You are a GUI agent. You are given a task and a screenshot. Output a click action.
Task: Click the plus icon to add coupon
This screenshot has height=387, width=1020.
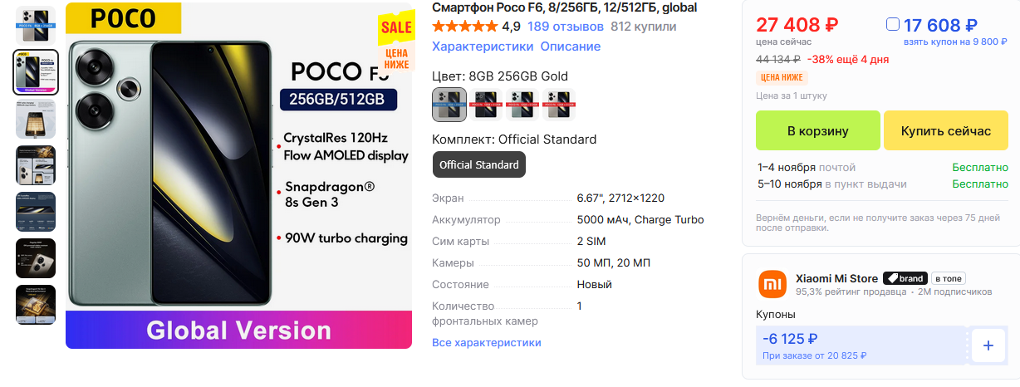(x=988, y=345)
